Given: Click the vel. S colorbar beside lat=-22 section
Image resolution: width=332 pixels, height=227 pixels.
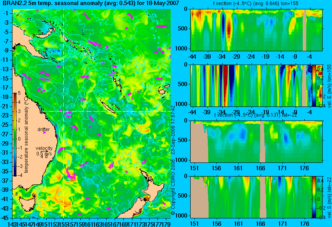Looking at the screenshot, I should point(314,197).
